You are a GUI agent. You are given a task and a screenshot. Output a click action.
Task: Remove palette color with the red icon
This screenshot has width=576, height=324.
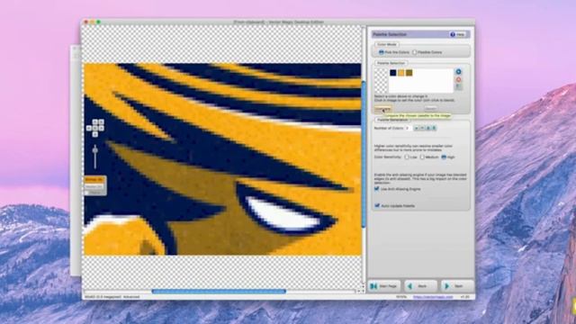[458, 79]
